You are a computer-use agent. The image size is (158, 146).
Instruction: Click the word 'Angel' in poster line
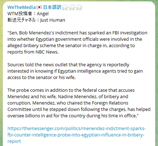(x=43, y=14)
